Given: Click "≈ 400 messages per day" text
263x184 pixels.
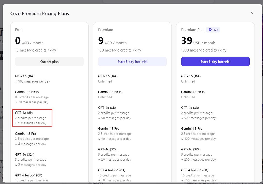Looking at the screenshot, I should point(199,139).
